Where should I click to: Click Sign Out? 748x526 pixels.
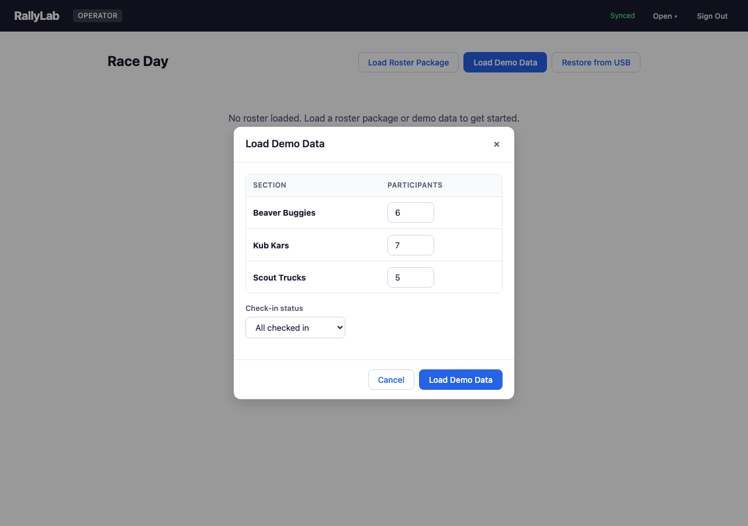tap(712, 16)
